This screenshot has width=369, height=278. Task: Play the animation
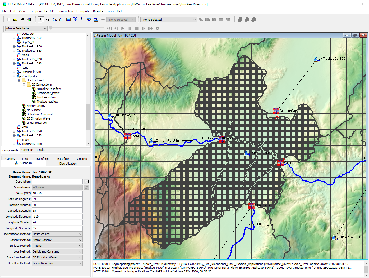(x=123, y=28)
